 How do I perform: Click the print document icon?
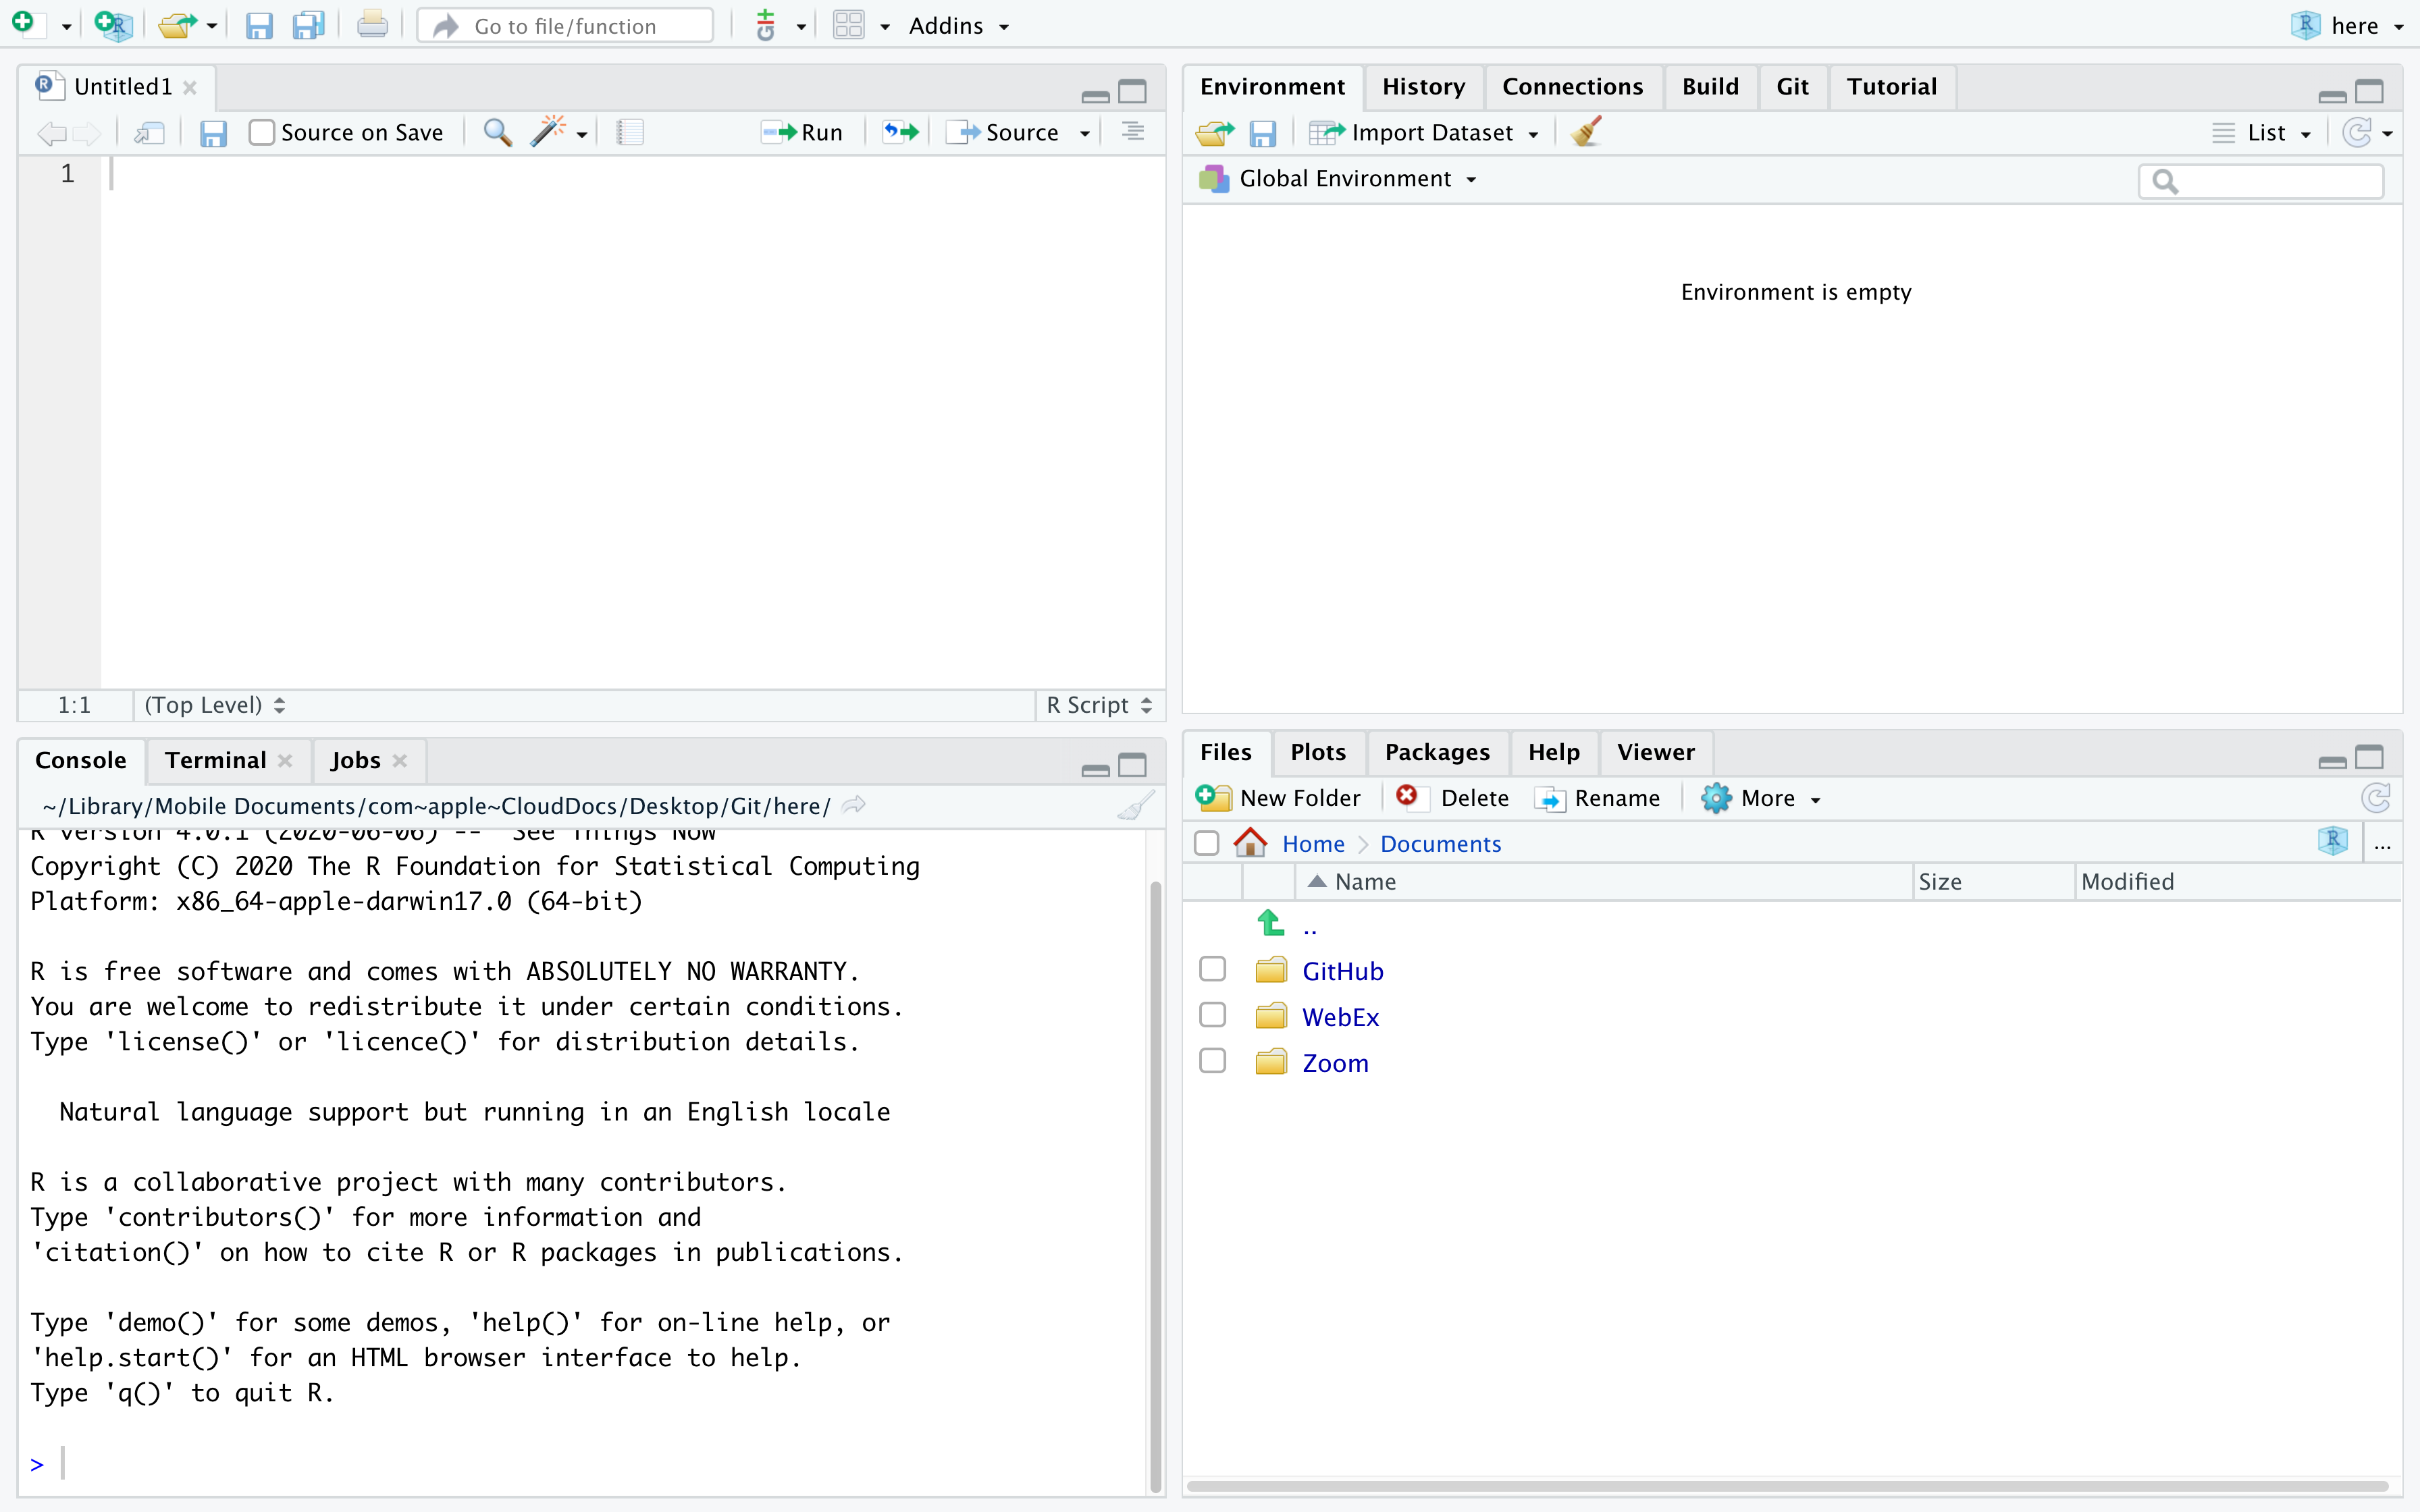pos(372,25)
